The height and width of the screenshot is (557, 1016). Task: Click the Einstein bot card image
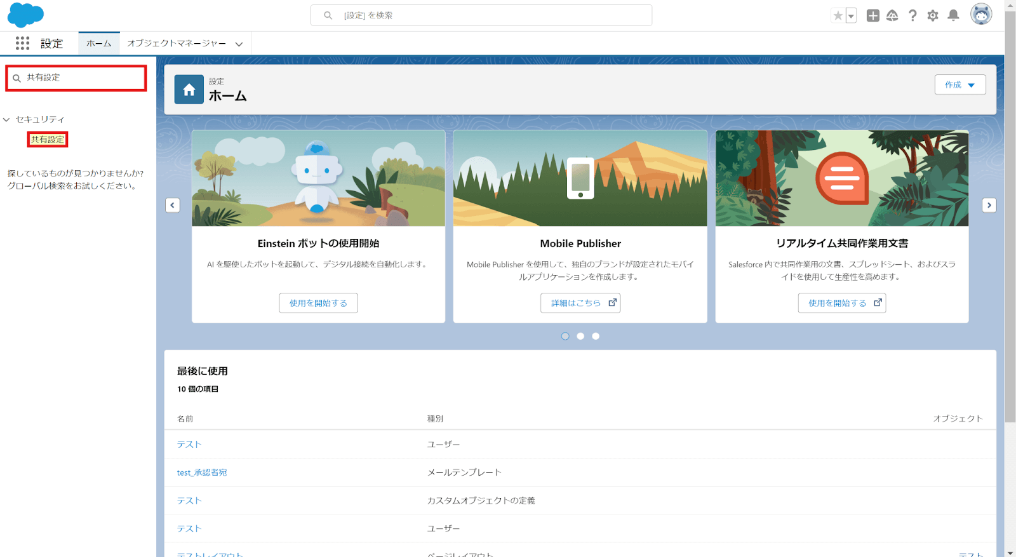click(319, 178)
